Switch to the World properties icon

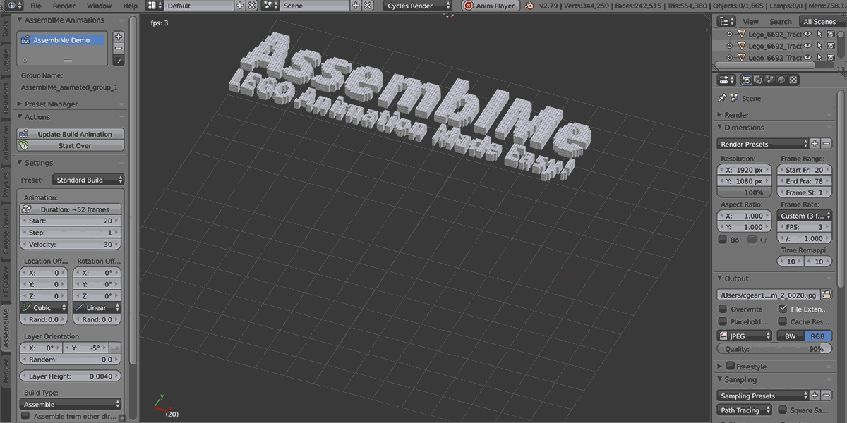(782, 80)
